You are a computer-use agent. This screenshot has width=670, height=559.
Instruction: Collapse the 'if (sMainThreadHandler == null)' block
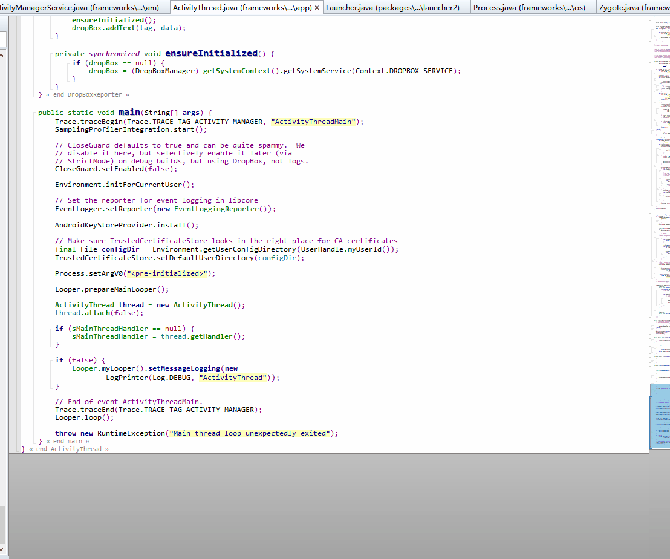point(51,329)
